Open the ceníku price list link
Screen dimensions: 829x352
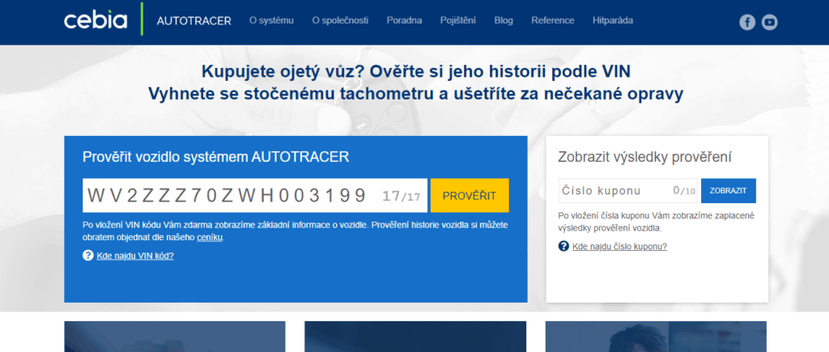click(210, 237)
